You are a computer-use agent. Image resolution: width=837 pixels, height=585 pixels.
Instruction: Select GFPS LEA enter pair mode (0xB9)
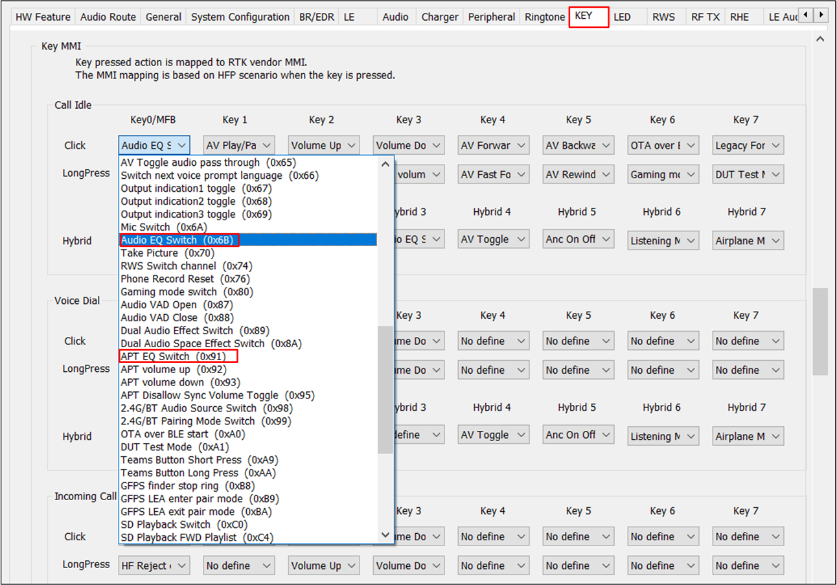pyautogui.click(x=248, y=499)
